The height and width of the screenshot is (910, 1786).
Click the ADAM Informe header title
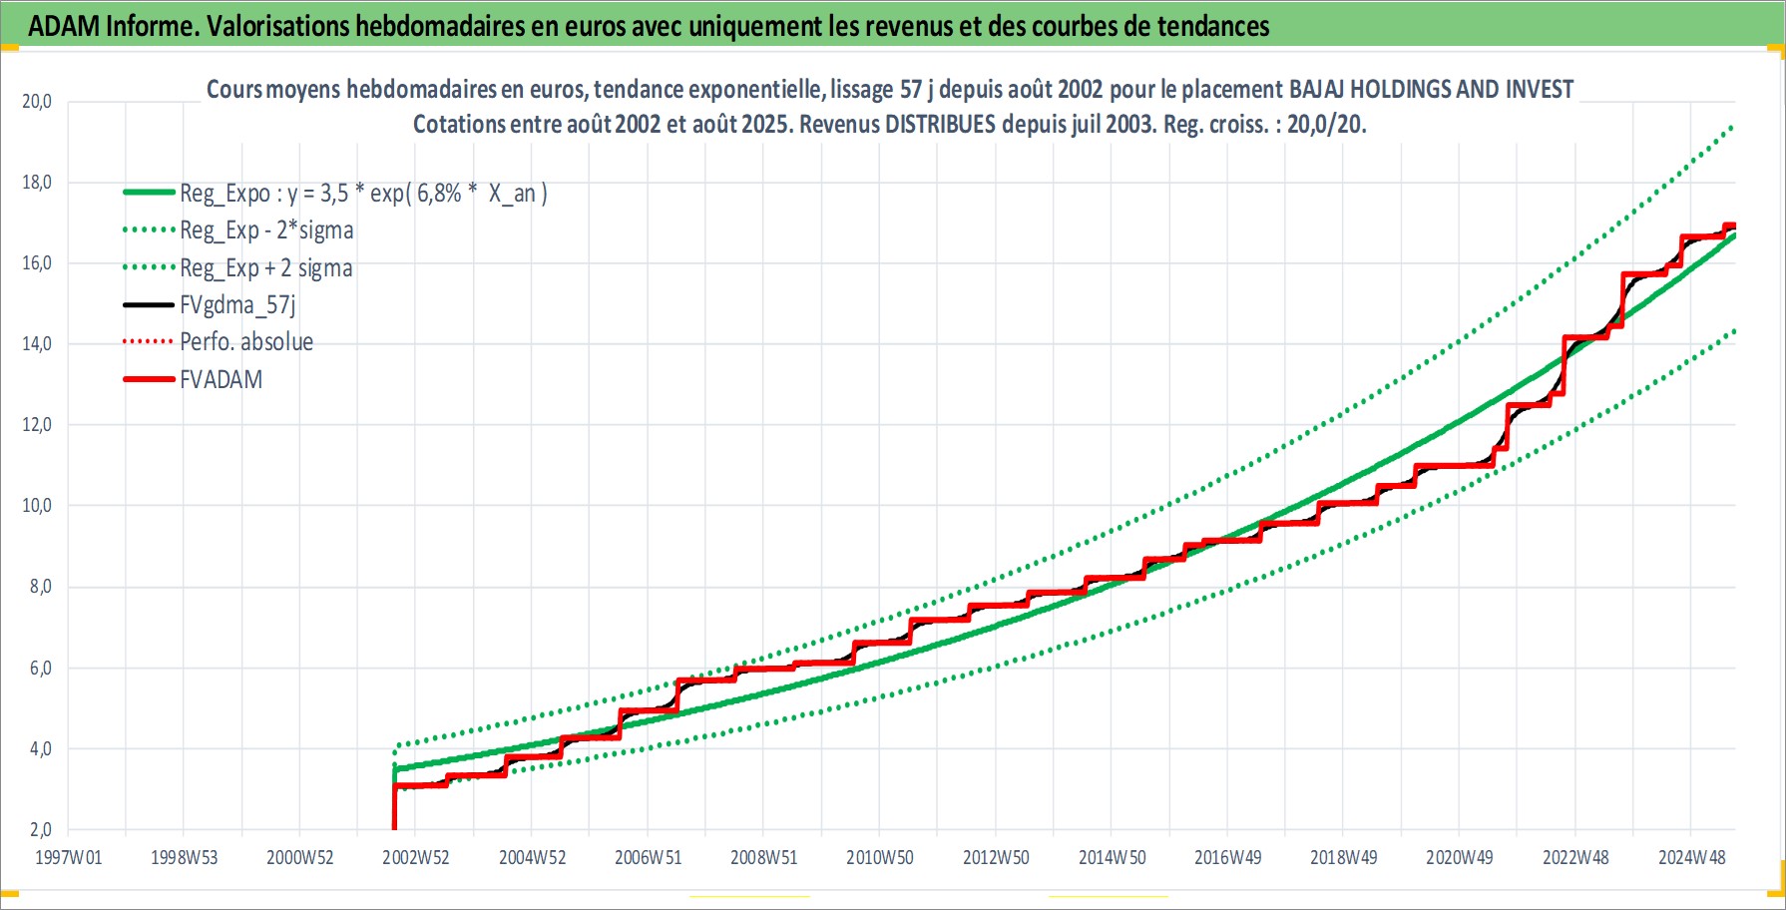(x=649, y=26)
